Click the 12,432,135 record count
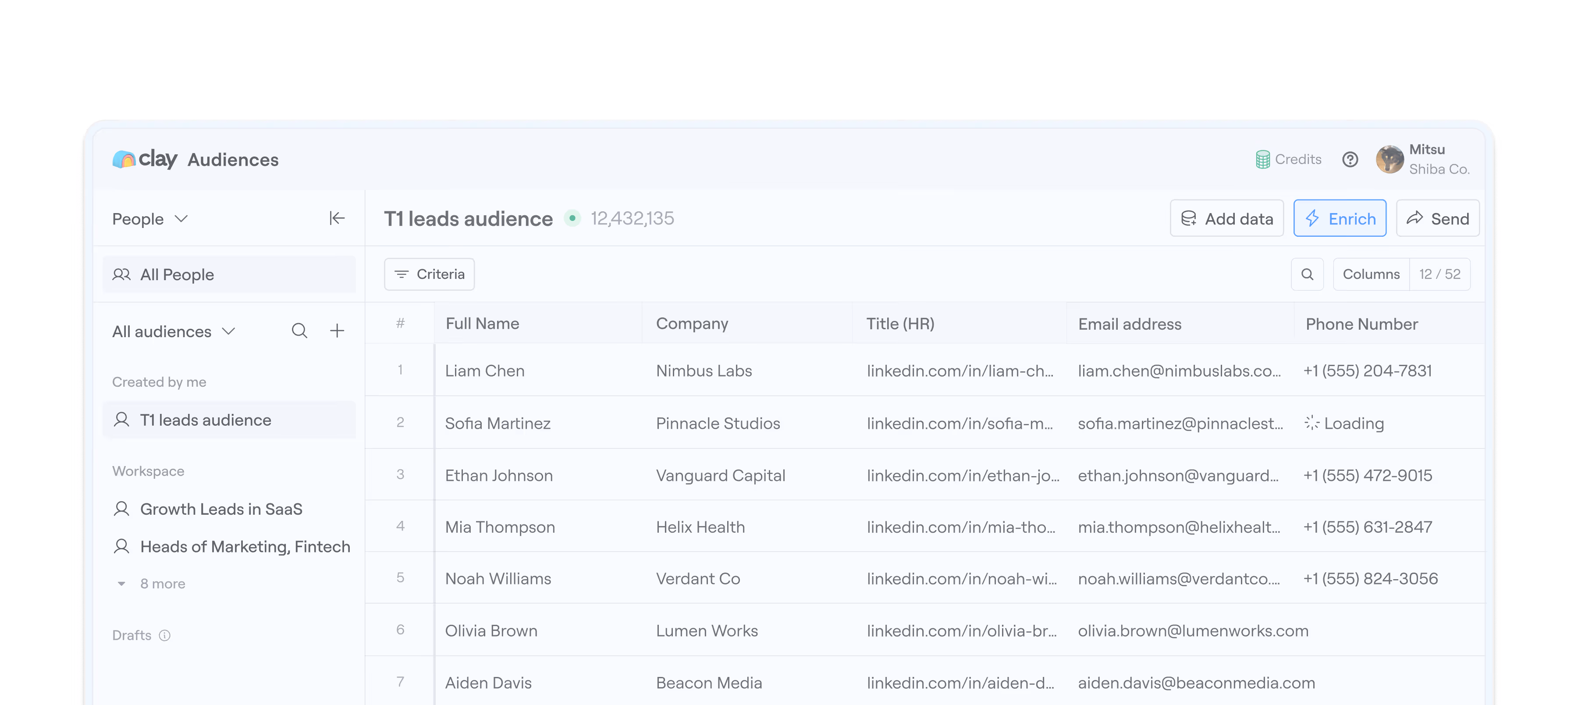Screen dimensions: 1578x705 (x=632, y=218)
